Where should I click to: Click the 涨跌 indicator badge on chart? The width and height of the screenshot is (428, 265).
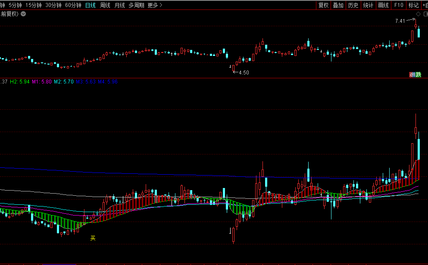coord(415,74)
